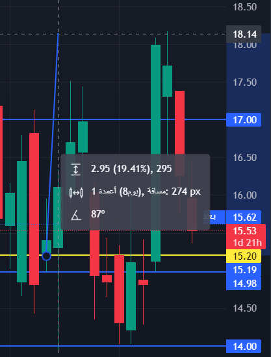Click the 14.00 horizontal line label
Viewport: 271px width, 357px height.
[x=244, y=347]
